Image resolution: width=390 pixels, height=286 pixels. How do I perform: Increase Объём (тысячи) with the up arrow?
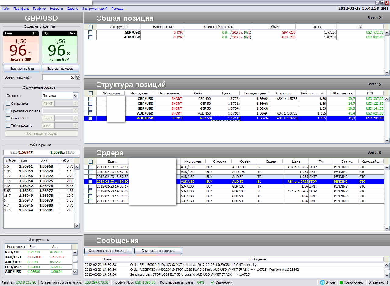77,76
